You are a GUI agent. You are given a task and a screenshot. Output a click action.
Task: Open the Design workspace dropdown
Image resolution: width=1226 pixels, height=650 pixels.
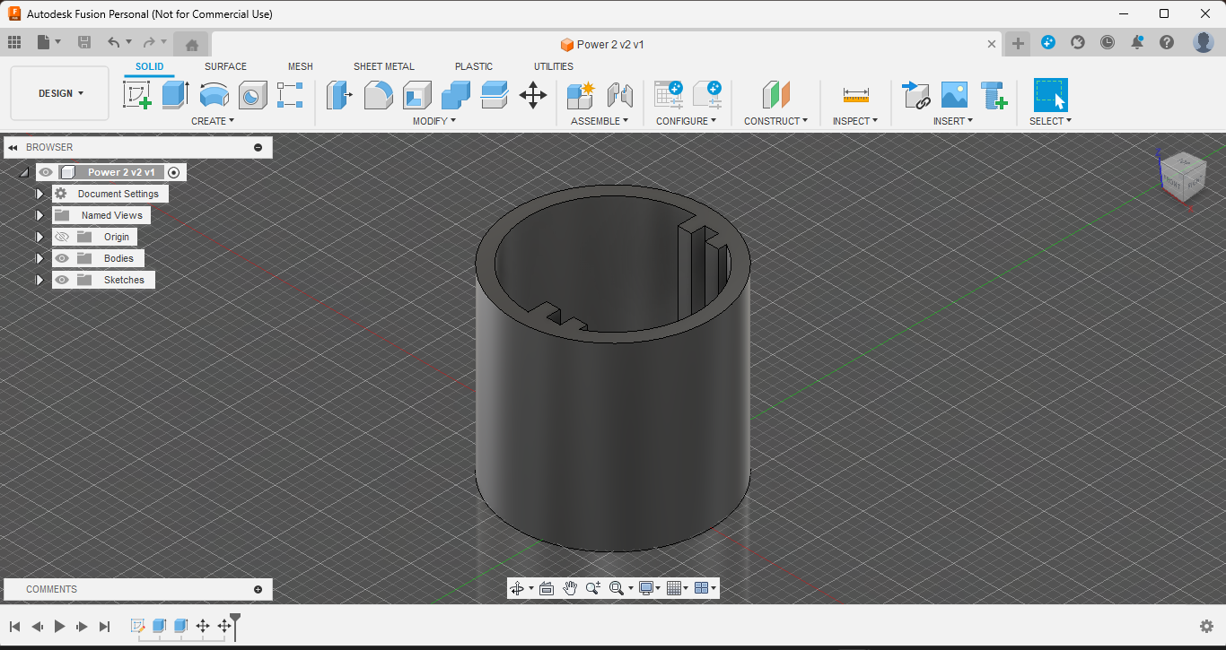60,93
